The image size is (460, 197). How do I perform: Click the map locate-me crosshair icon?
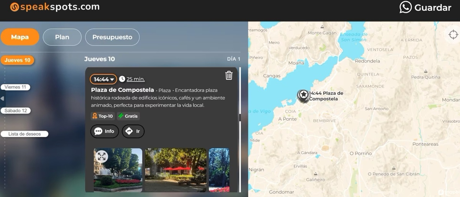pos(453,34)
